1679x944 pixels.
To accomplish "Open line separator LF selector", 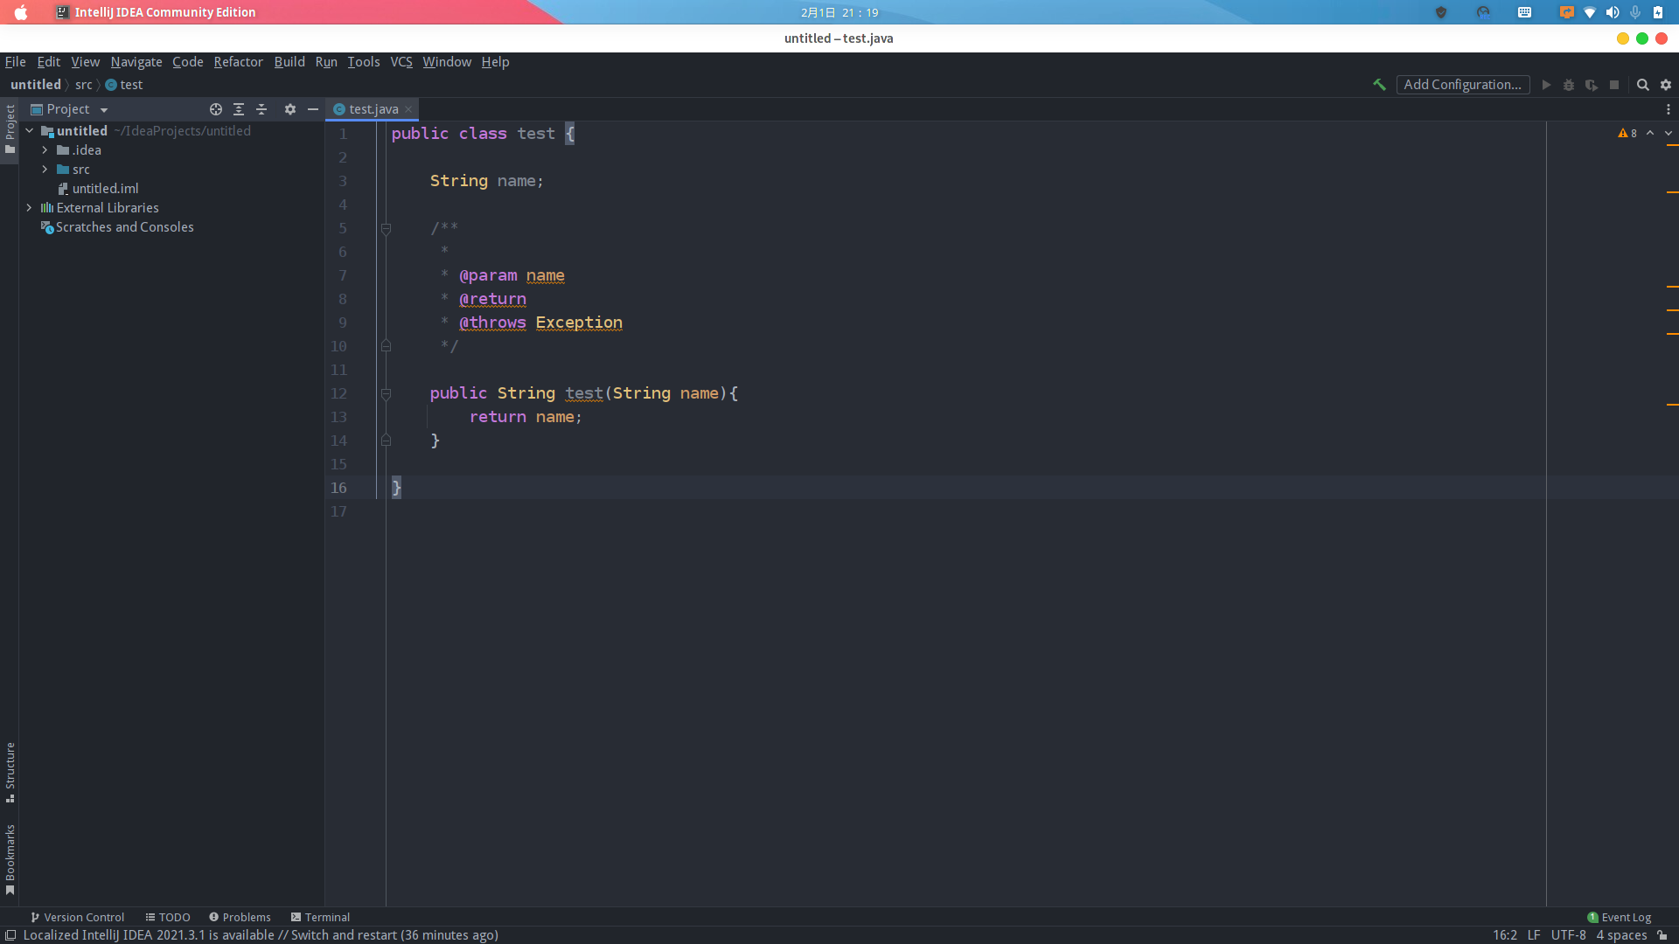I will pos(1534,935).
